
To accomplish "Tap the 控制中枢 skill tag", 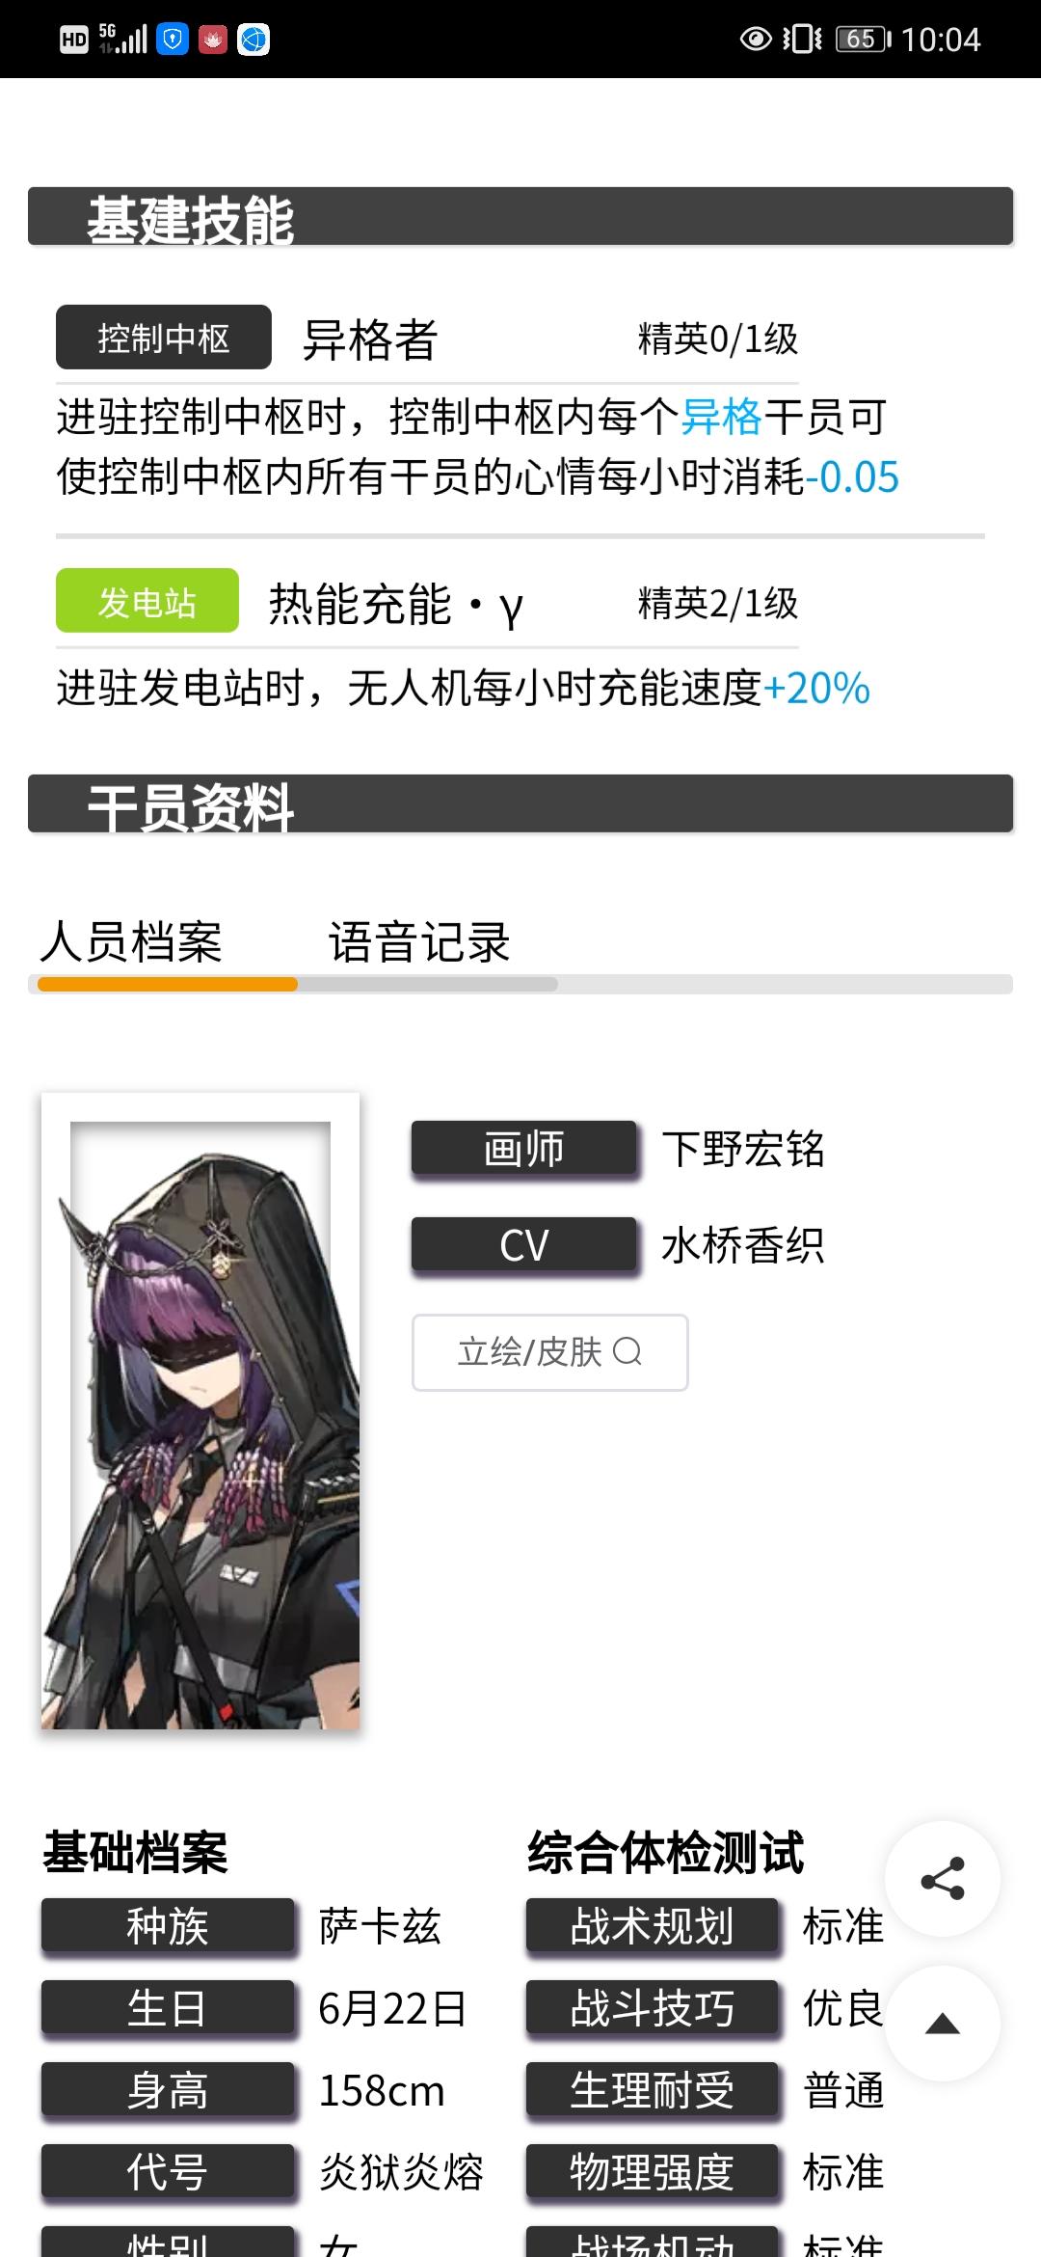I will [164, 338].
